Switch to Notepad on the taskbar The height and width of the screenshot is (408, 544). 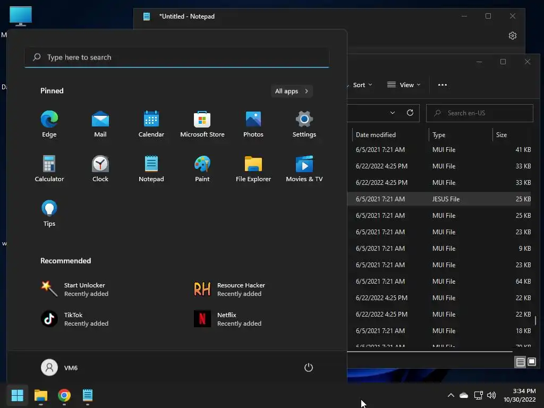[88, 395]
